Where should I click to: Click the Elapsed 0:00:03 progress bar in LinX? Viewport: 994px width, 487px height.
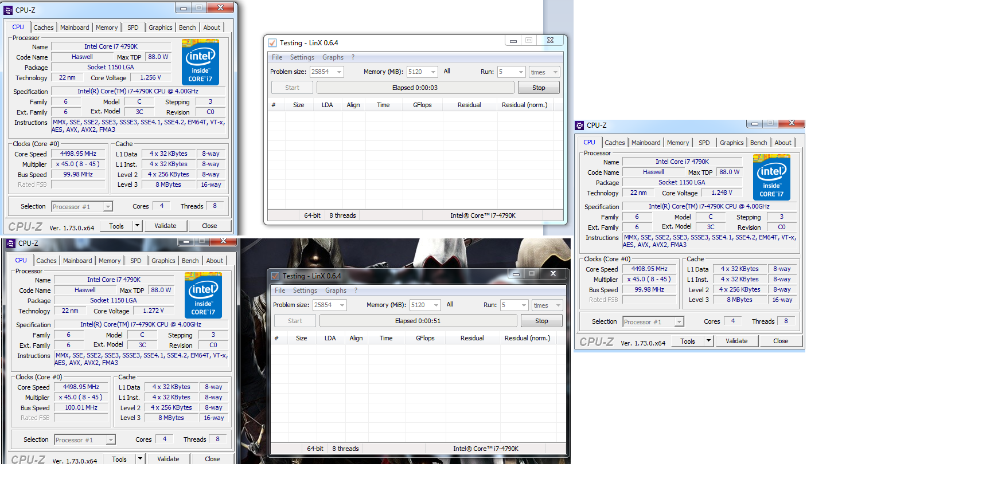pos(415,88)
